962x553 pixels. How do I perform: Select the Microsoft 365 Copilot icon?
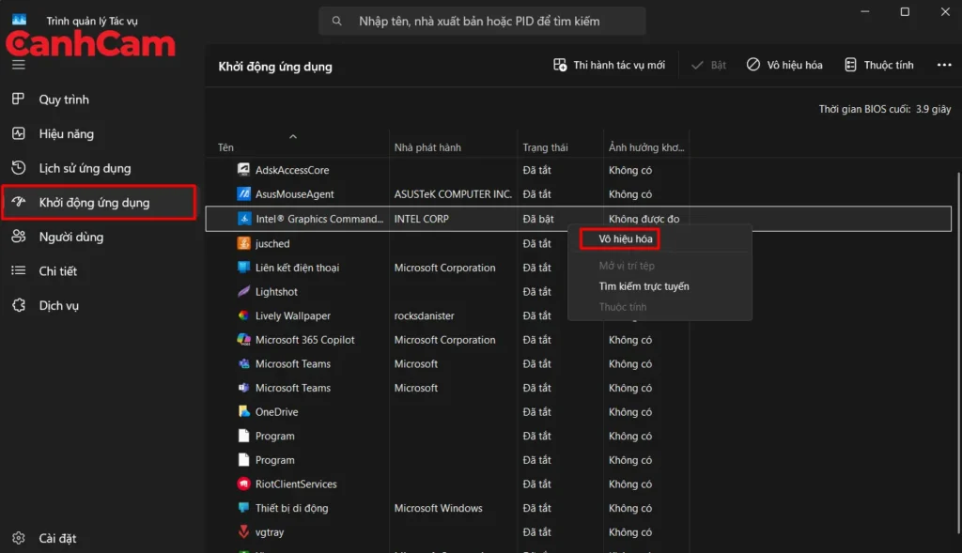click(241, 339)
